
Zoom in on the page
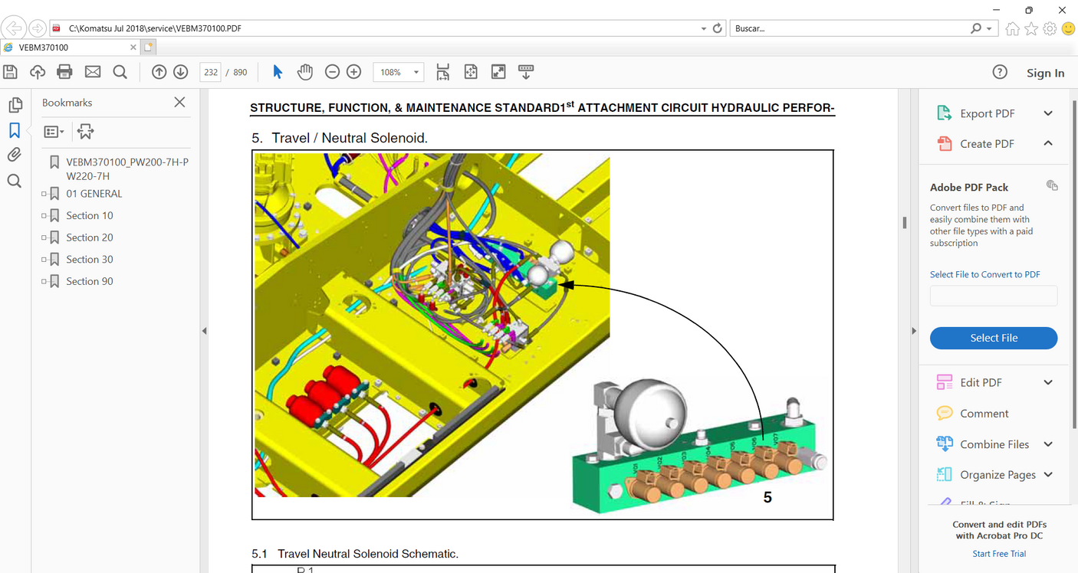353,71
